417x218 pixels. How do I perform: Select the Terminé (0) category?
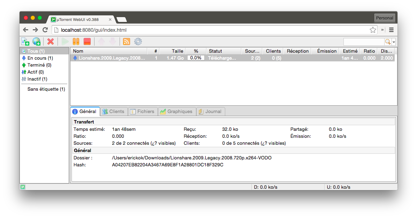pyautogui.click(x=45, y=65)
